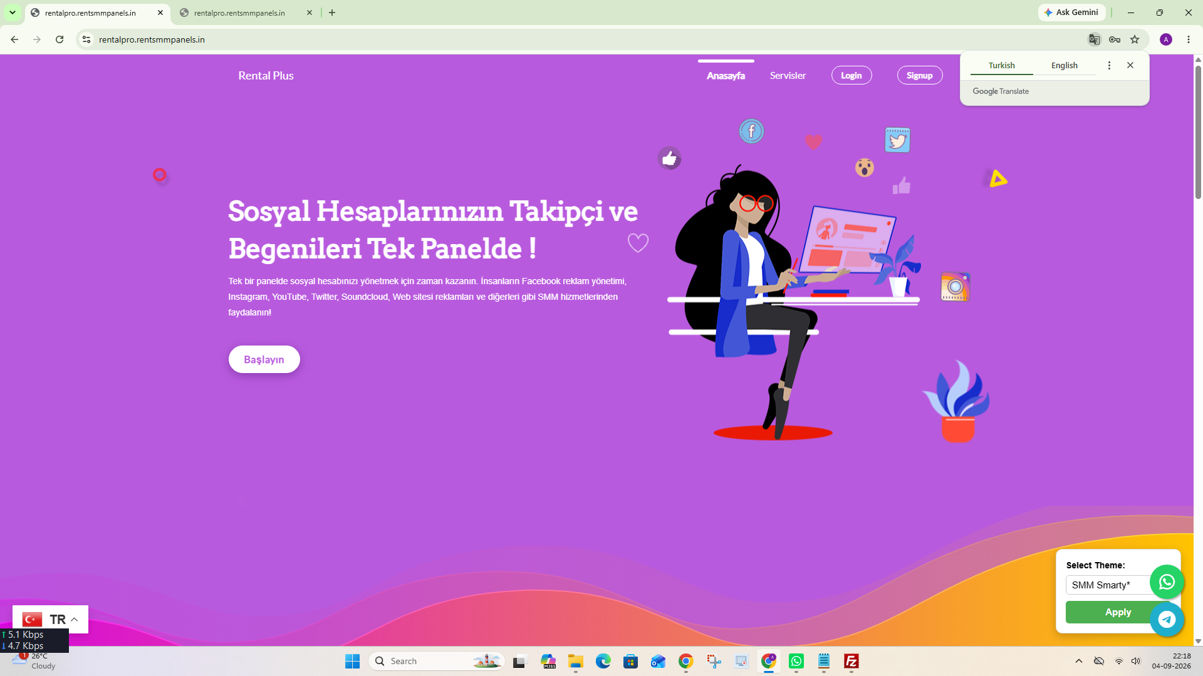Viewport: 1203px width, 676px height.
Task: Apply the selected theme
Action: 1109,612
